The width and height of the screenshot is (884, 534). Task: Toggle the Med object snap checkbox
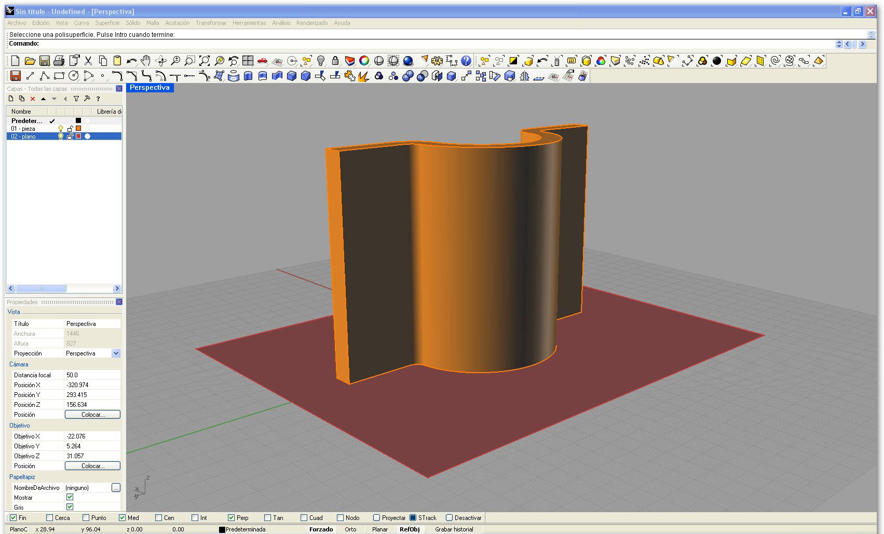pyautogui.click(x=123, y=517)
